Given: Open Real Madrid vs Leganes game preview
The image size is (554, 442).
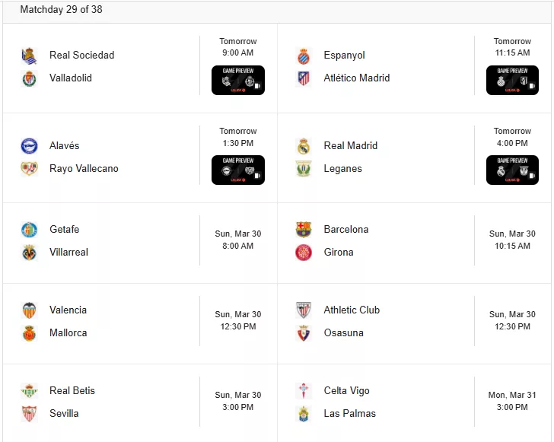Looking at the screenshot, I should pos(512,170).
